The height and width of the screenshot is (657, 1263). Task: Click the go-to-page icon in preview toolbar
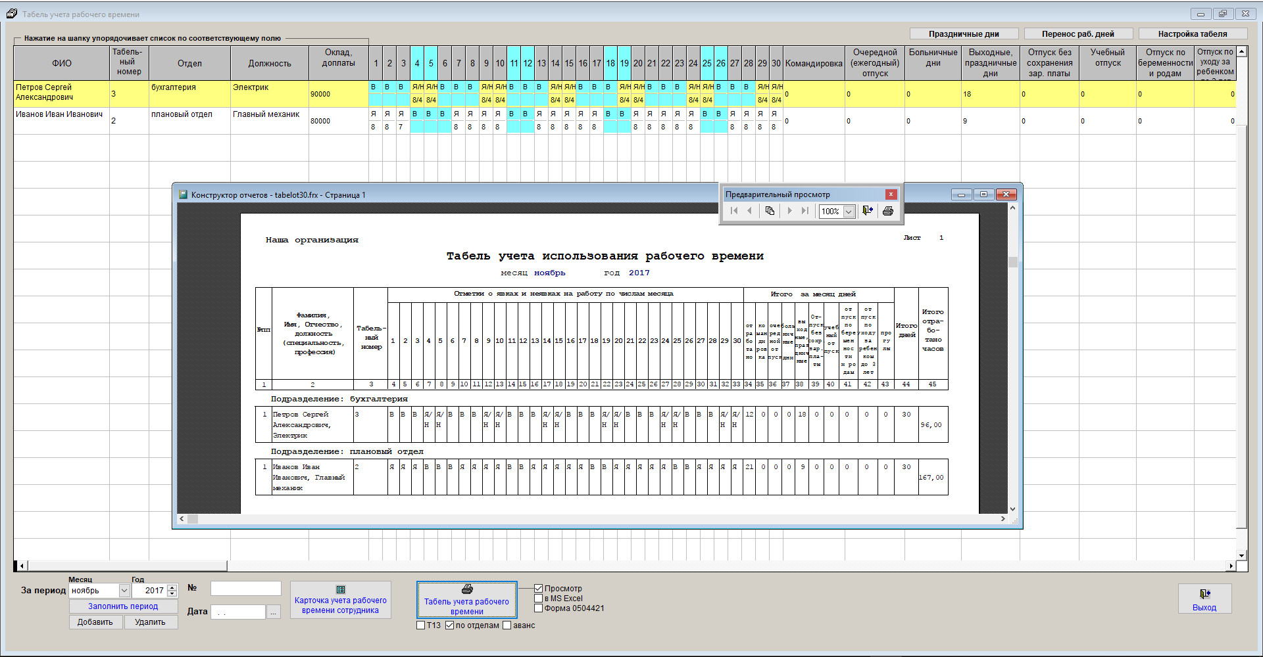770,211
